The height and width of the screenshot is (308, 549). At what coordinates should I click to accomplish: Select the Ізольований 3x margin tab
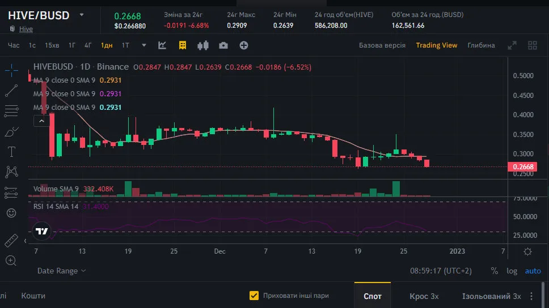pyautogui.click(x=492, y=296)
